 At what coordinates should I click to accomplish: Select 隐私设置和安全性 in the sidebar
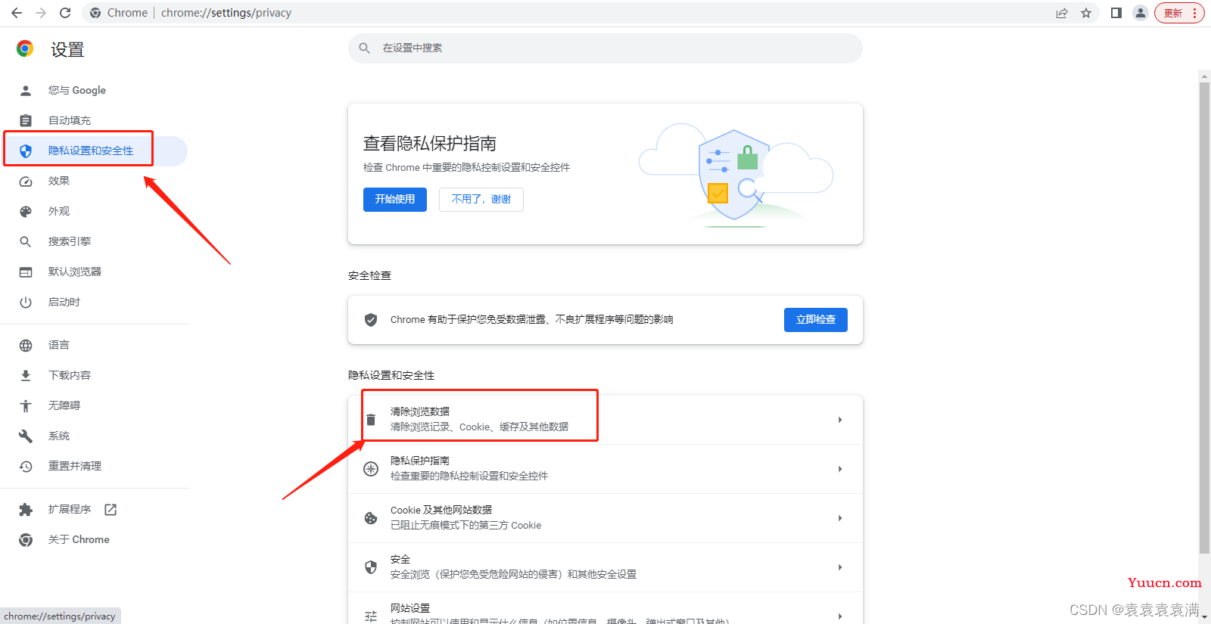[x=94, y=151]
